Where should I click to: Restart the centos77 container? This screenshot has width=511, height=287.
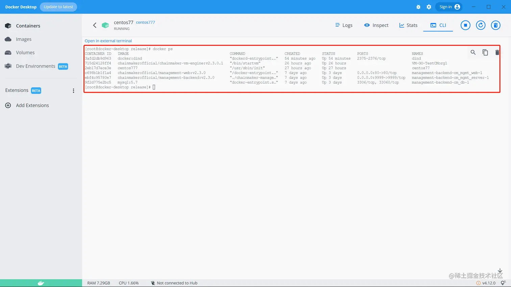pyautogui.click(x=481, y=25)
